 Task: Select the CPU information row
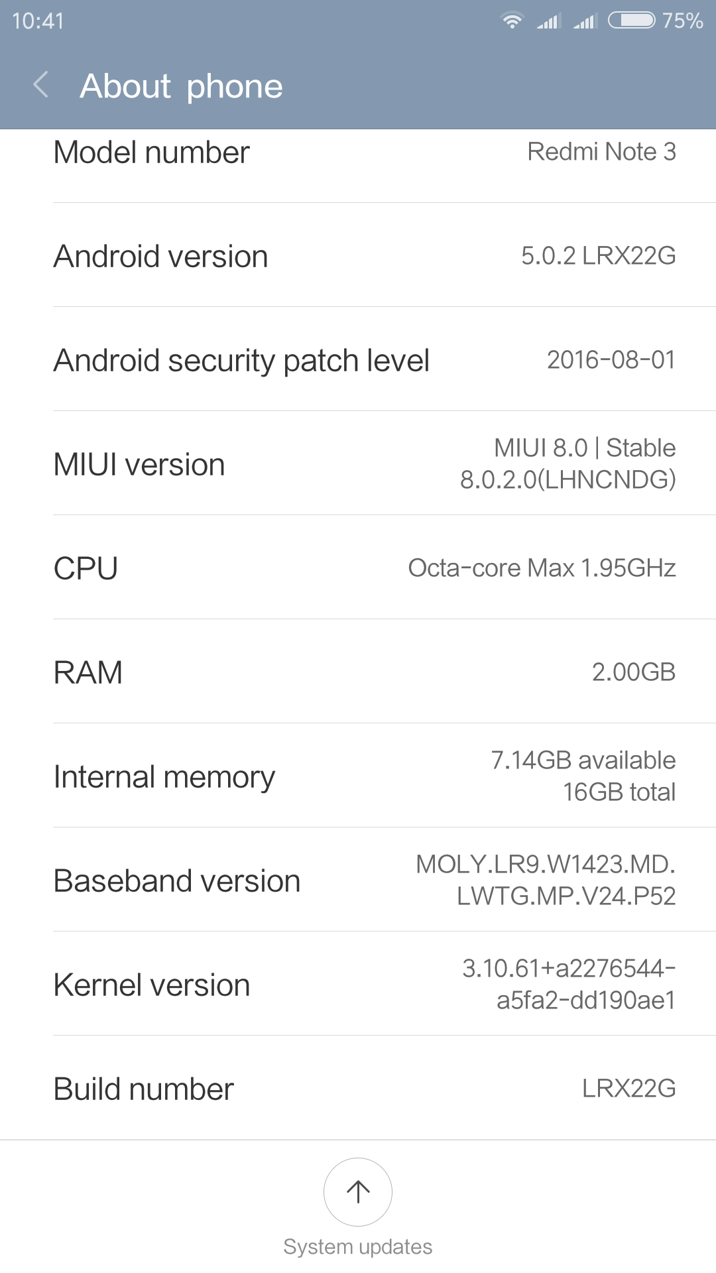(358, 568)
